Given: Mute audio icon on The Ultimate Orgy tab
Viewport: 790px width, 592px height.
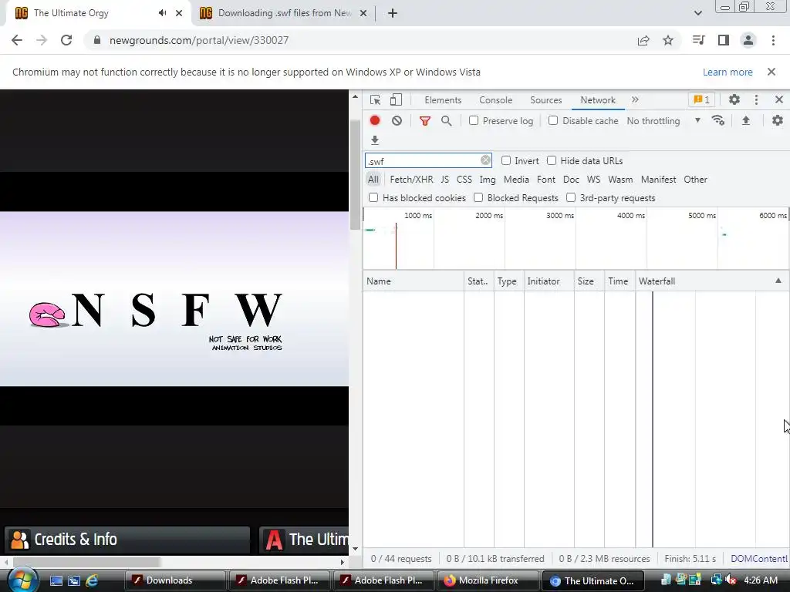Looking at the screenshot, I should 162,13.
